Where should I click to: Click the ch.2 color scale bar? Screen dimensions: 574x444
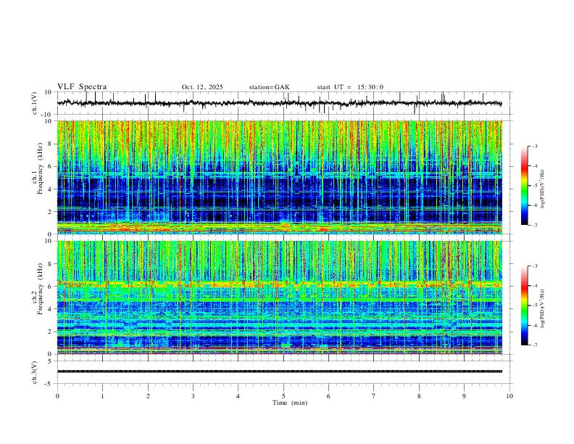(524, 305)
